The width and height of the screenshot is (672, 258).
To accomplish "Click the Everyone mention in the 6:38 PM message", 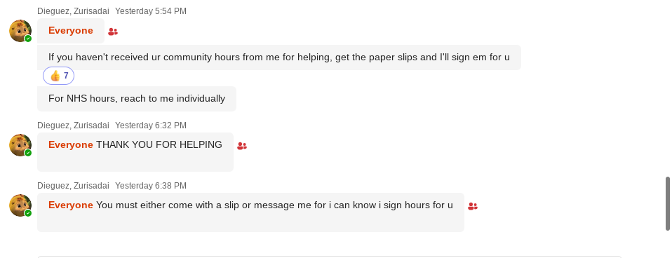I will point(71,205).
